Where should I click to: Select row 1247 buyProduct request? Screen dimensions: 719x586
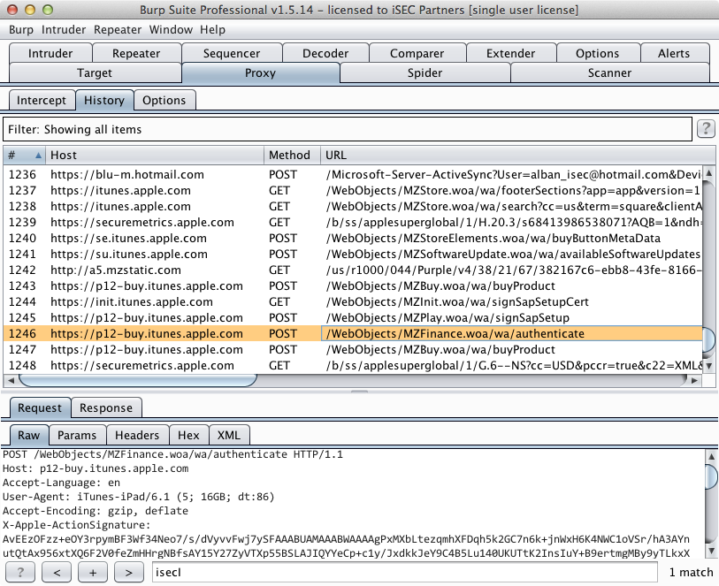(x=353, y=350)
